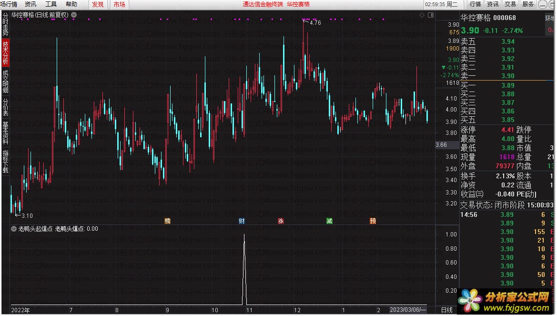Open the 日线 period selector at the bottom

click(446, 310)
